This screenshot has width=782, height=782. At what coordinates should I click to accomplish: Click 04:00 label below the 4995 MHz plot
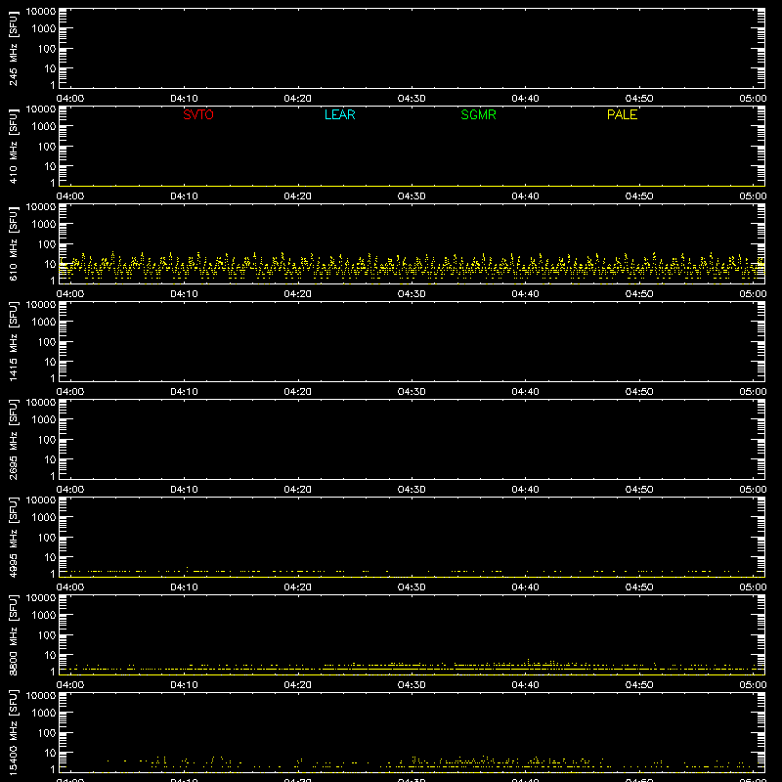(x=70, y=587)
